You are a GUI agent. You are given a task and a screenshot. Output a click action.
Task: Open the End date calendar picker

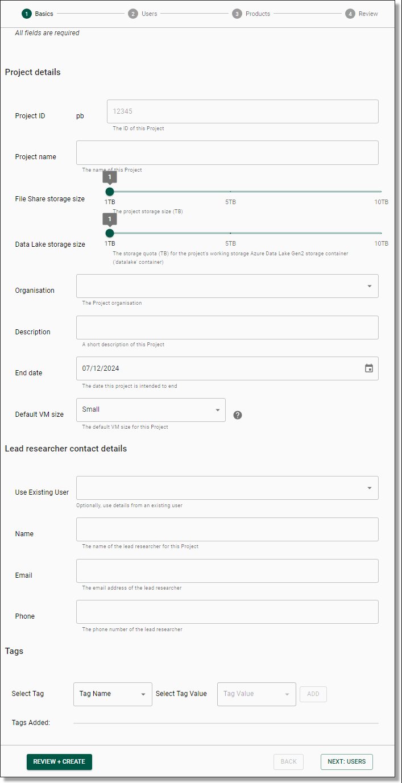tap(368, 368)
